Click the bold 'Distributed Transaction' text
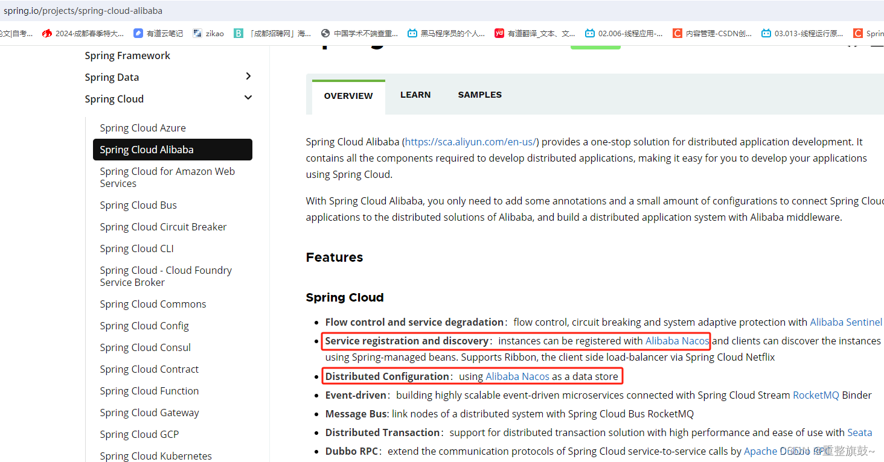The height and width of the screenshot is (462, 884). [x=382, y=432]
